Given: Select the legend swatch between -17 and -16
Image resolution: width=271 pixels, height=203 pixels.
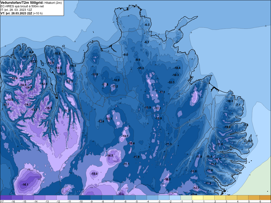Looking at the screenshot, I should pyautogui.click(x=6, y=198).
